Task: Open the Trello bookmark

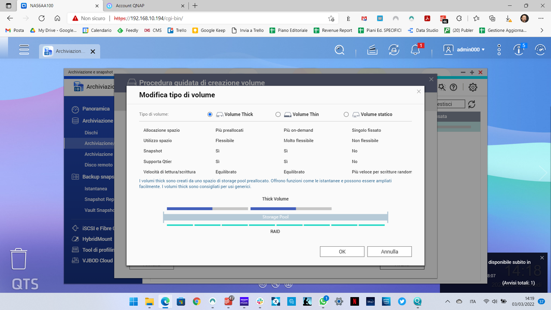Action: [x=176, y=31]
